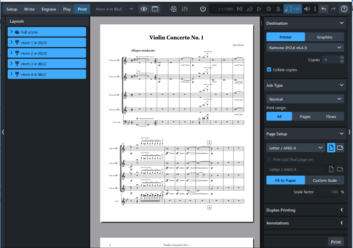
Task: Expand Full score layout row chevron
Action: (x=11, y=32)
